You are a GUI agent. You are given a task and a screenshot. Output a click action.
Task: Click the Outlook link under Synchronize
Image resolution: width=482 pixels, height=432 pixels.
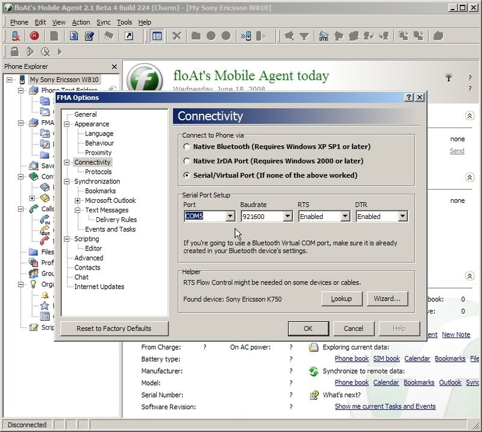click(450, 382)
